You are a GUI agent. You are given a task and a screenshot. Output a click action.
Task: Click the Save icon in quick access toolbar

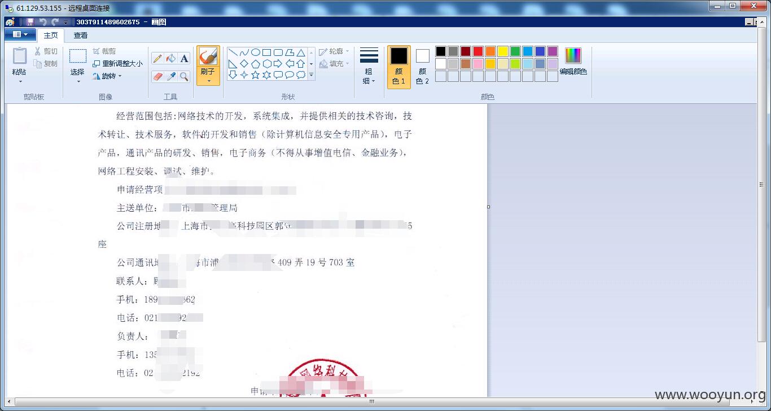[30, 22]
